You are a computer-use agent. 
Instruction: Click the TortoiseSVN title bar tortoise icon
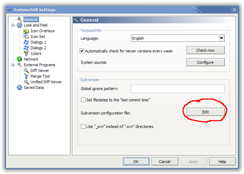coord(9,10)
